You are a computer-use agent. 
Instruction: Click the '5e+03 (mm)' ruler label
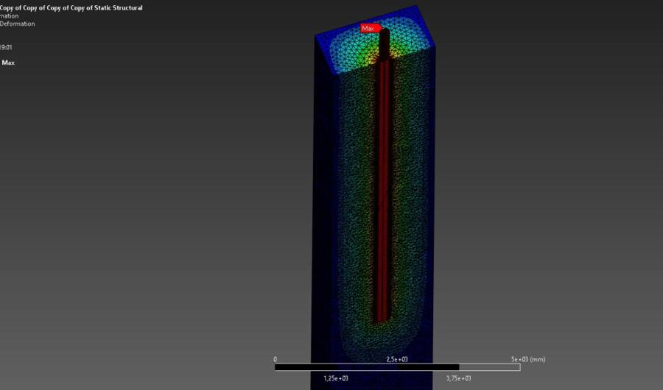pyautogui.click(x=527, y=359)
